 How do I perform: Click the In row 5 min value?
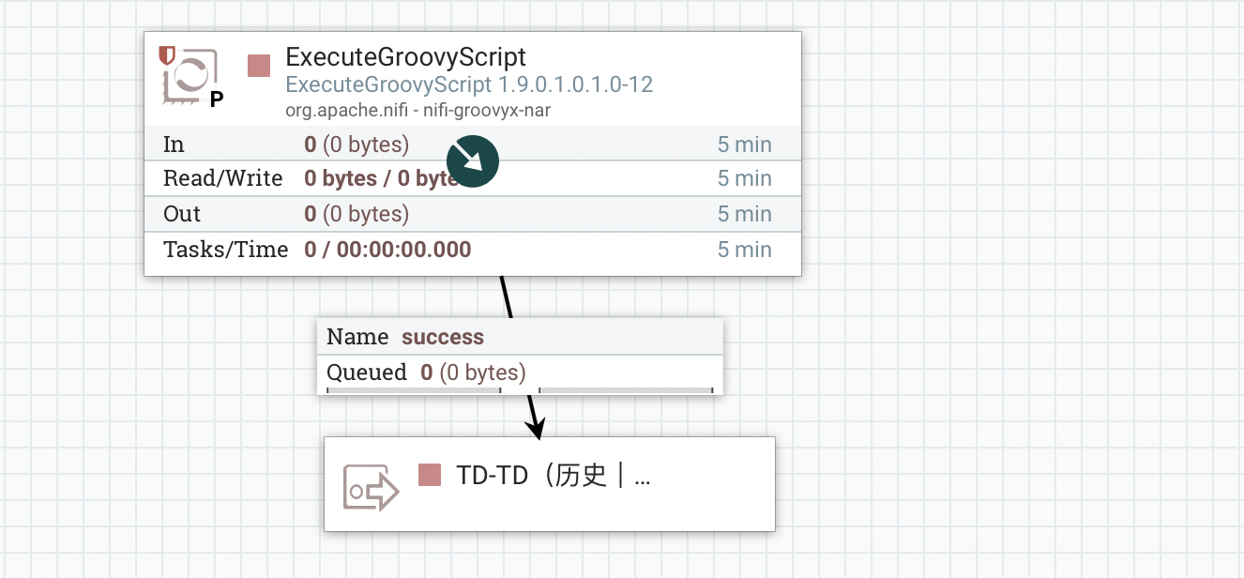click(x=745, y=144)
